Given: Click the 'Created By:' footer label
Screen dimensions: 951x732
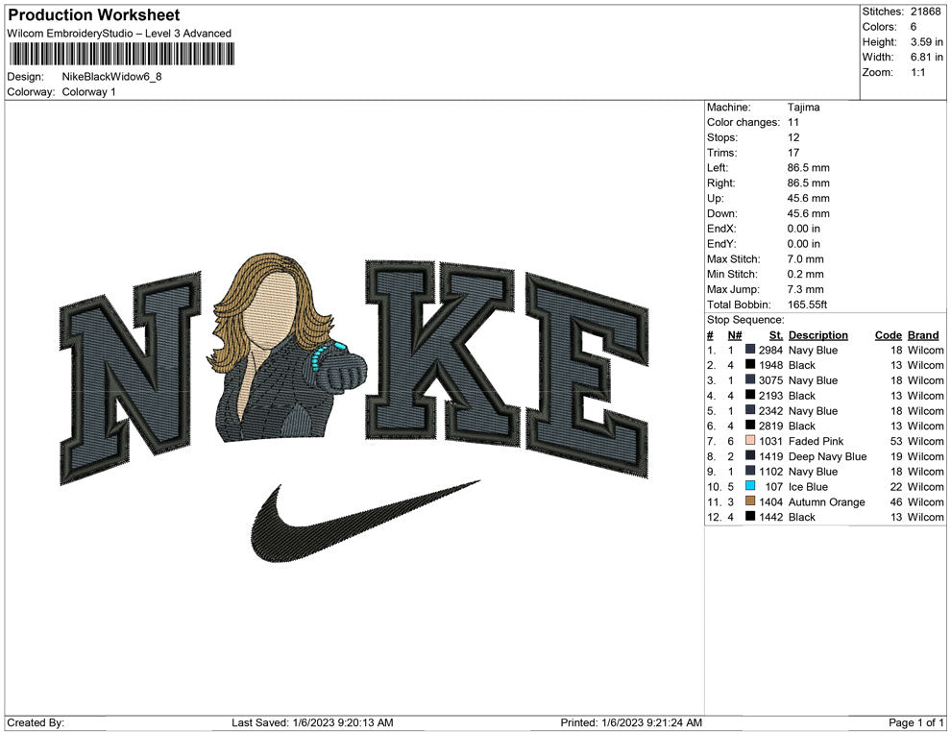Looking at the screenshot, I should tap(36, 722).
